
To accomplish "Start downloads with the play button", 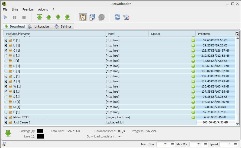I will pyautogui.click(x=5, y=17).
